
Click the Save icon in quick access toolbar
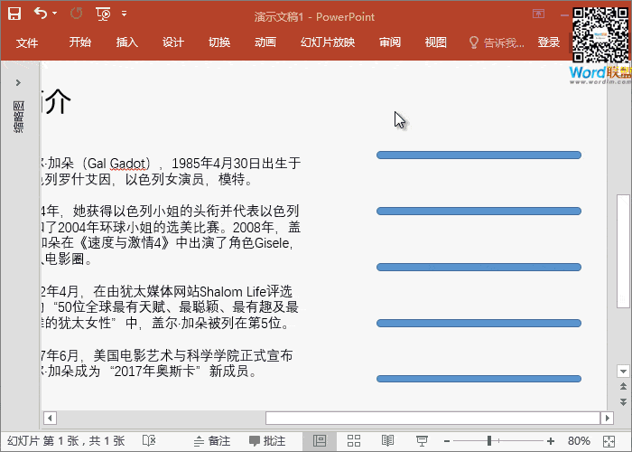click(x=14, y=14)
